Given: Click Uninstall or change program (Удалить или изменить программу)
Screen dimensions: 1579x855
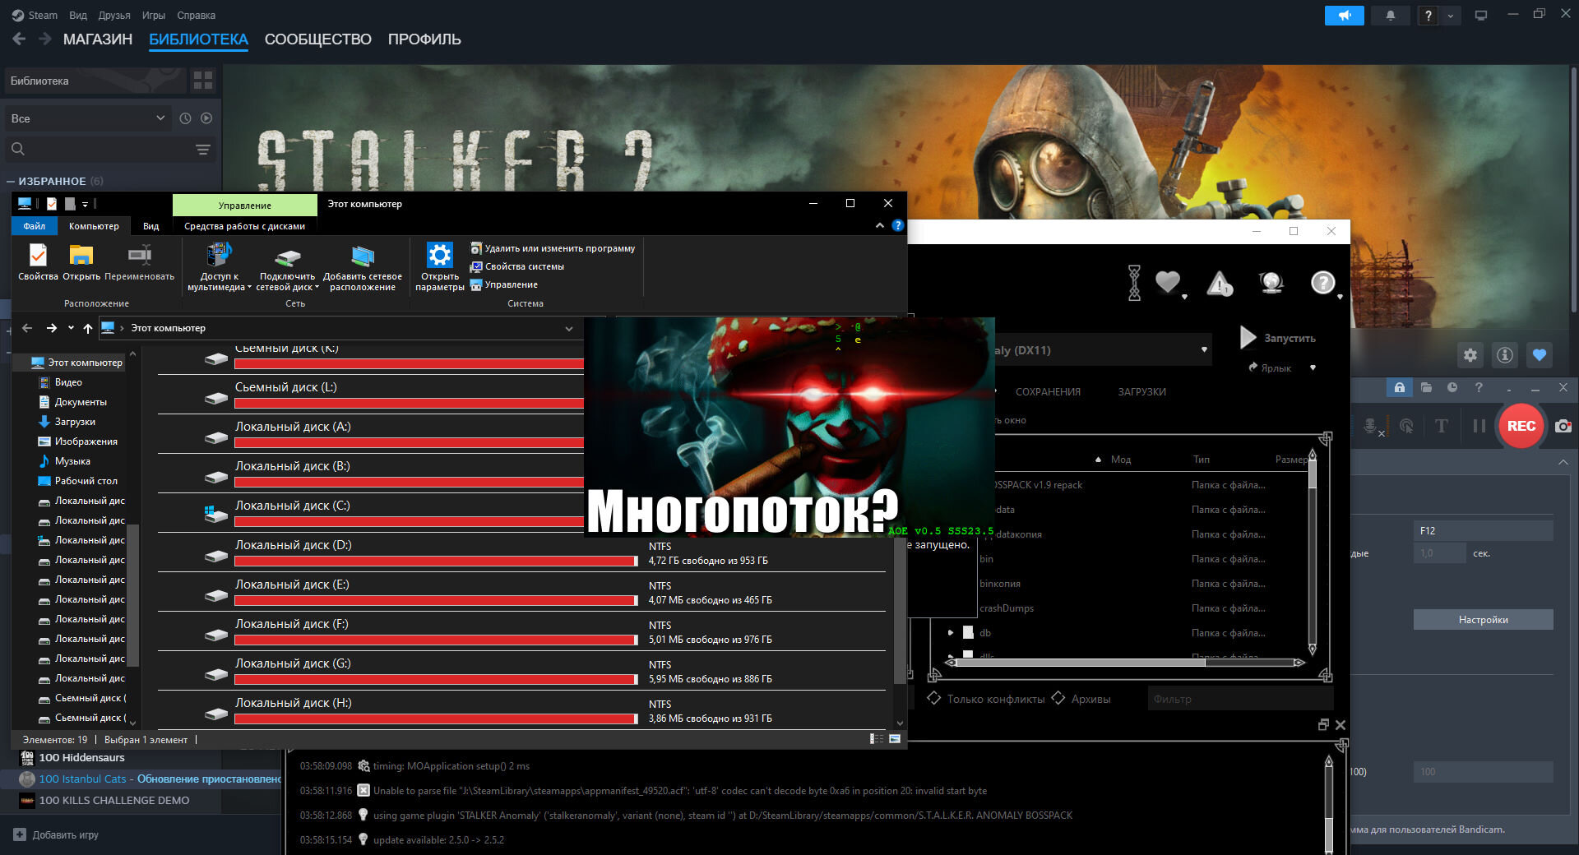Looking at the screenshot, I should point(553,248).
